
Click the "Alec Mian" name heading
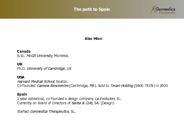pyautogui.click(x=93, y=39)
